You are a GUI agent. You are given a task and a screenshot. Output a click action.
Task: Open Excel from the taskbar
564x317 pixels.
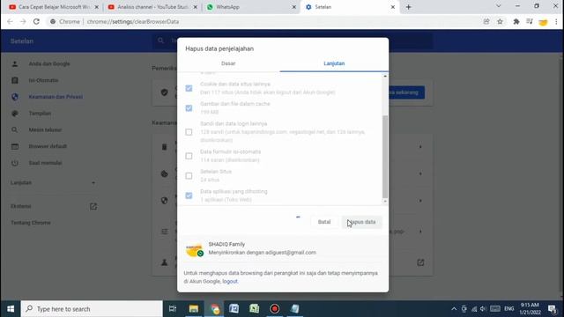pyautogui.click(x=255, y=309)
